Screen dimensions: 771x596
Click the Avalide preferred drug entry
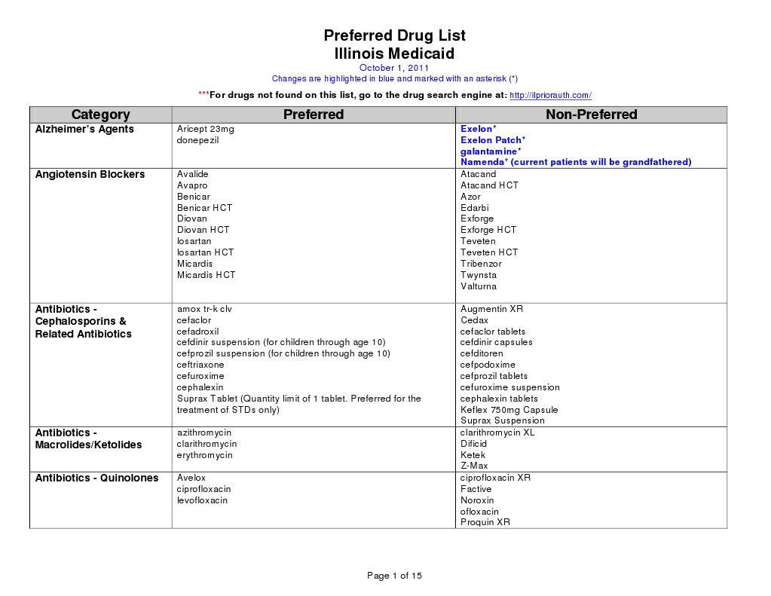[191, 174]
